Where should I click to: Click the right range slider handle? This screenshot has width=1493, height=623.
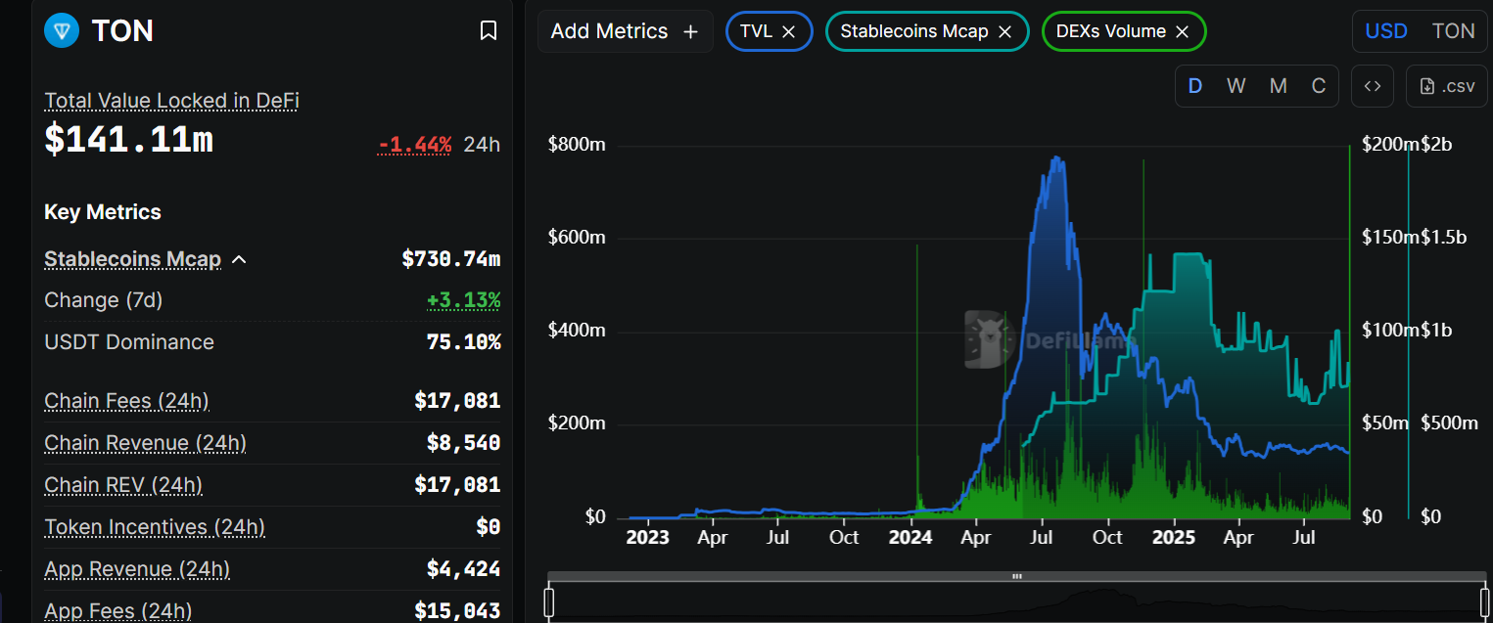pyautogui.click(x=1485, y=601)
